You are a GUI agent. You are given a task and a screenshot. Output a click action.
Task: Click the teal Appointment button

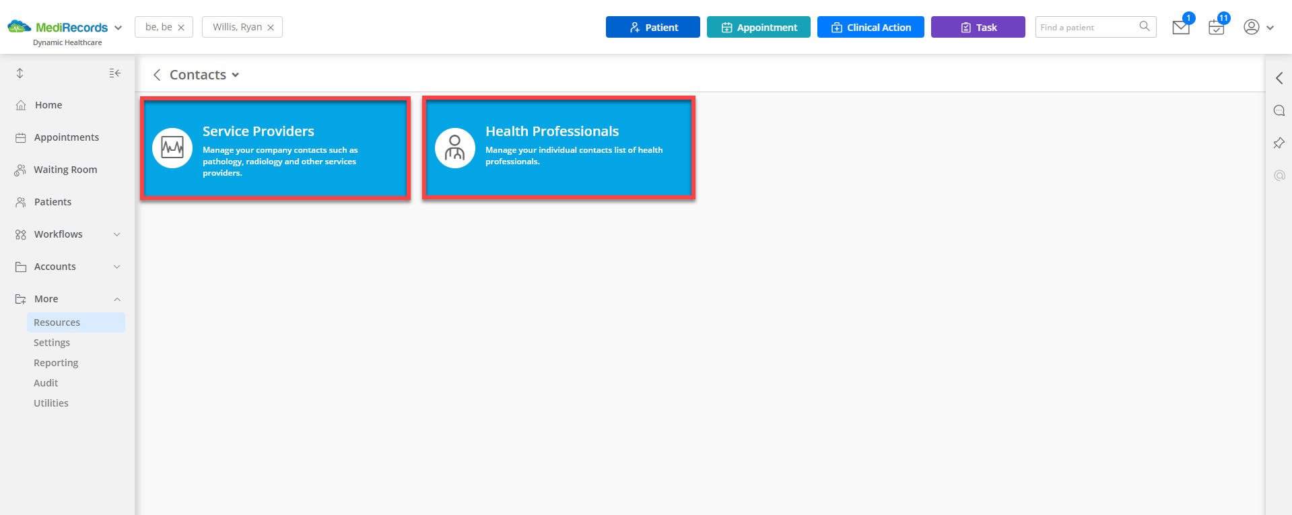click(759, 27)
